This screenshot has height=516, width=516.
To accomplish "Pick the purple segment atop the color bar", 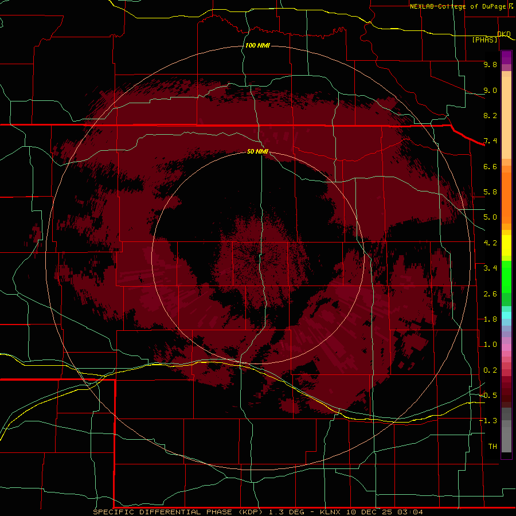I will click(x=506, y=57).
